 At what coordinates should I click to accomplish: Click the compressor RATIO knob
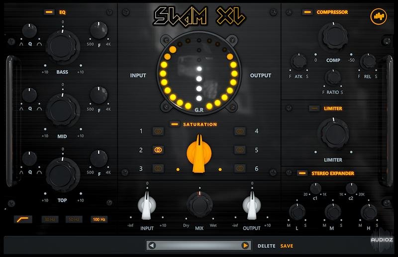point(333,78)
